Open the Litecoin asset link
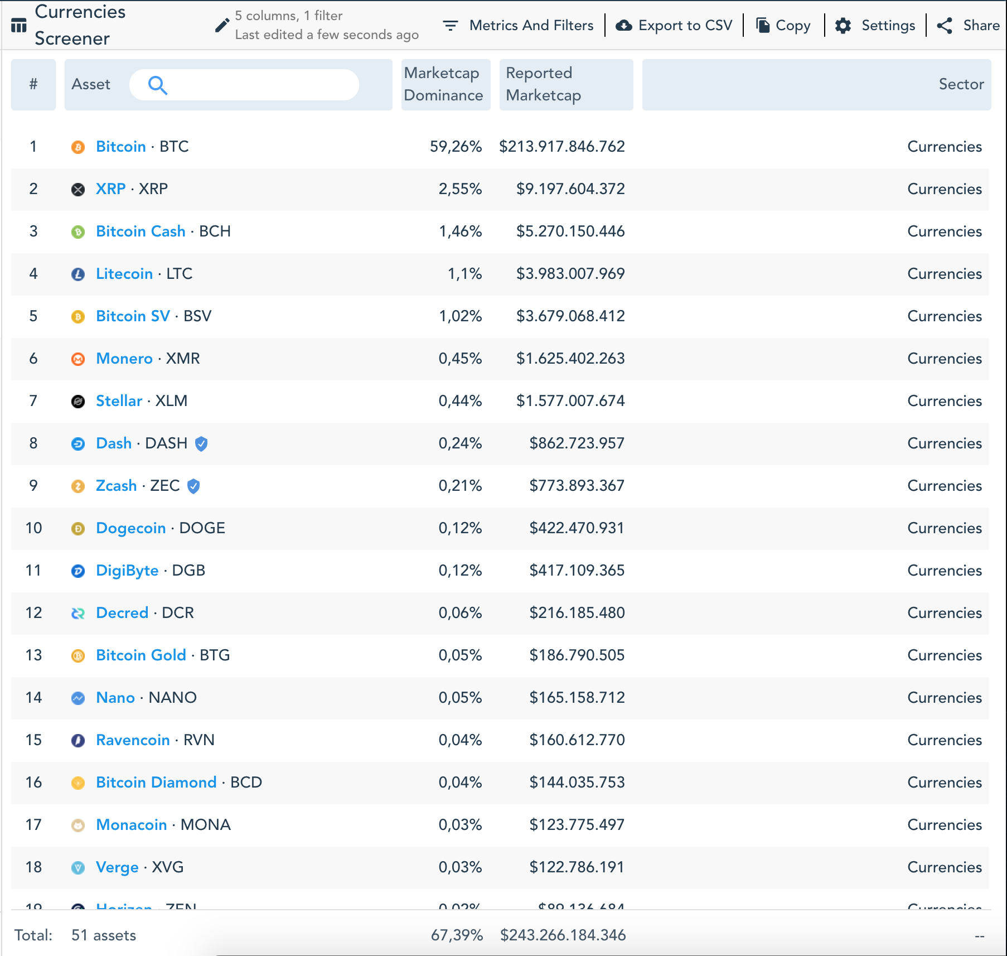Viewport: 1007px width, 956px height. [124, 274]
